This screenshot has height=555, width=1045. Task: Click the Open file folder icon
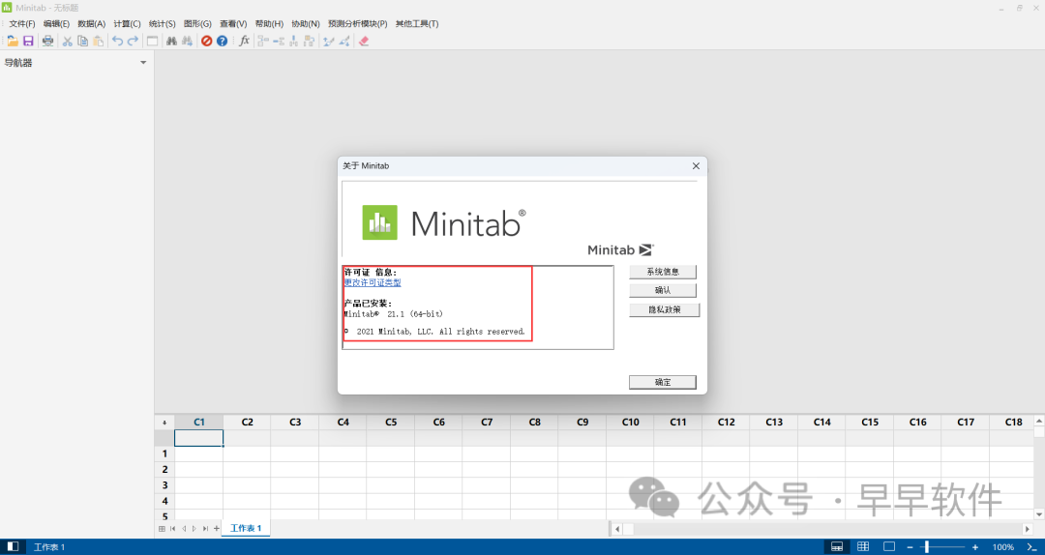pos(13,41)
